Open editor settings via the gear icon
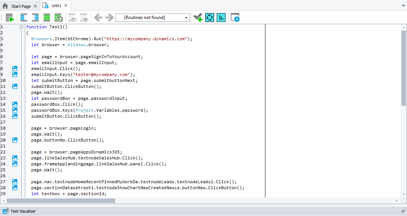Screen dimensions: 407x216 [x=235, y=17]
